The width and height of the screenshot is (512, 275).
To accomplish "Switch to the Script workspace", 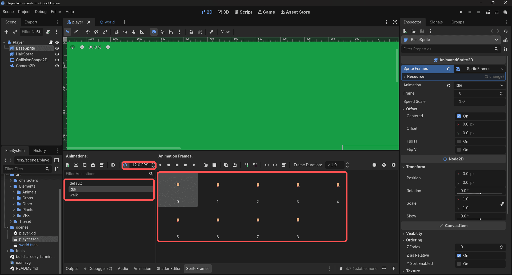I will tap(243, 12).
